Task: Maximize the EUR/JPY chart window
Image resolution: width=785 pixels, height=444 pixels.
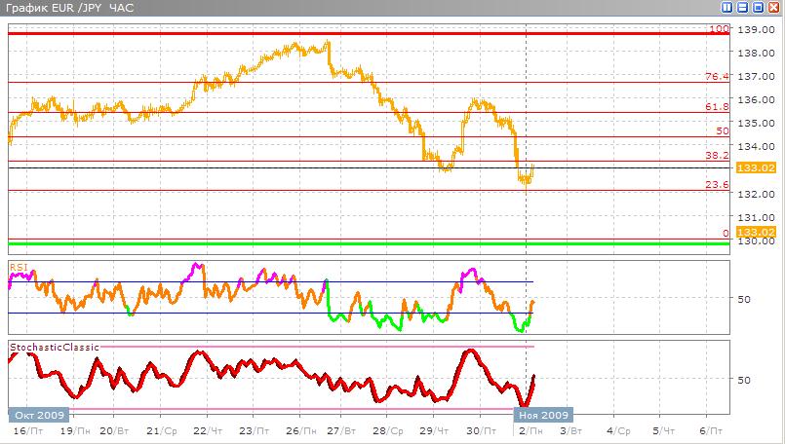Action: click(x=759, y=8)
